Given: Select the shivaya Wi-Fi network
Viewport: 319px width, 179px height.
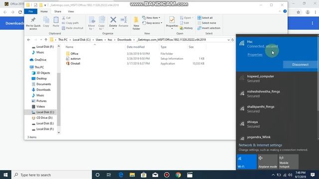Looking at the screenshot, I should [277, 124].
